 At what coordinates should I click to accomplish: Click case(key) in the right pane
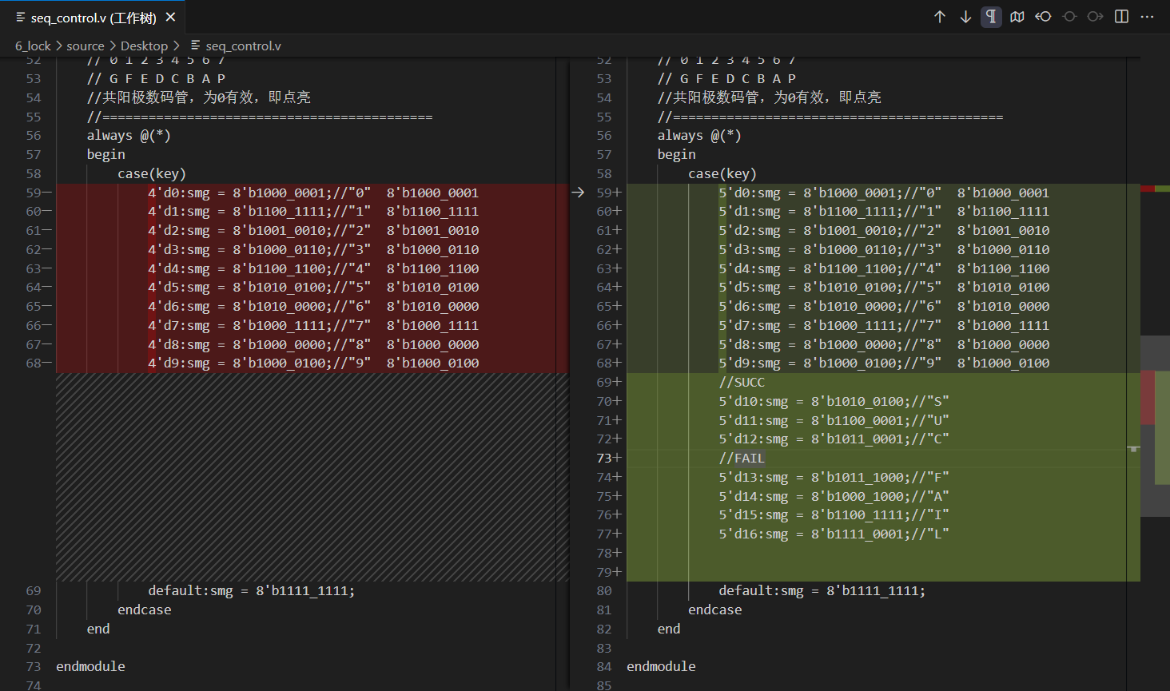722,173
